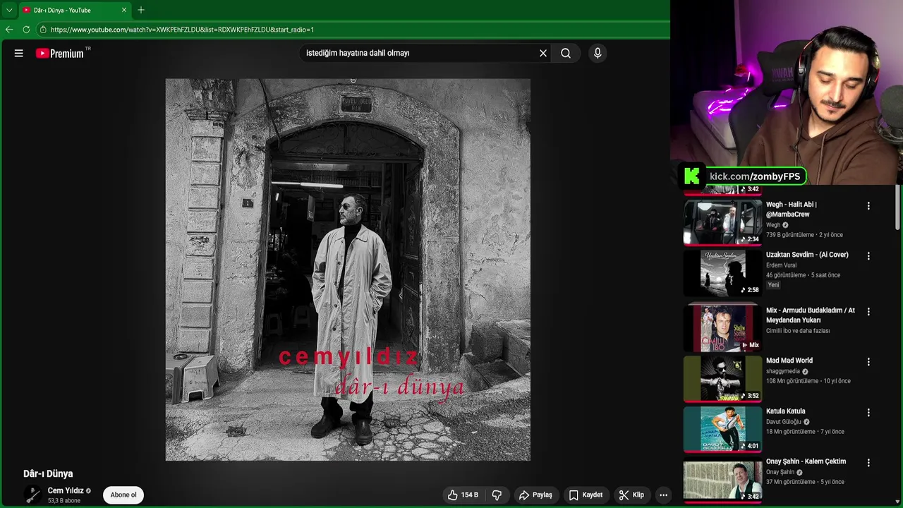Image resolution: width=903 pixels, height=508 pixels.
Task: Open more actions three-dot menu under video
Action: (x=663, y=495)
